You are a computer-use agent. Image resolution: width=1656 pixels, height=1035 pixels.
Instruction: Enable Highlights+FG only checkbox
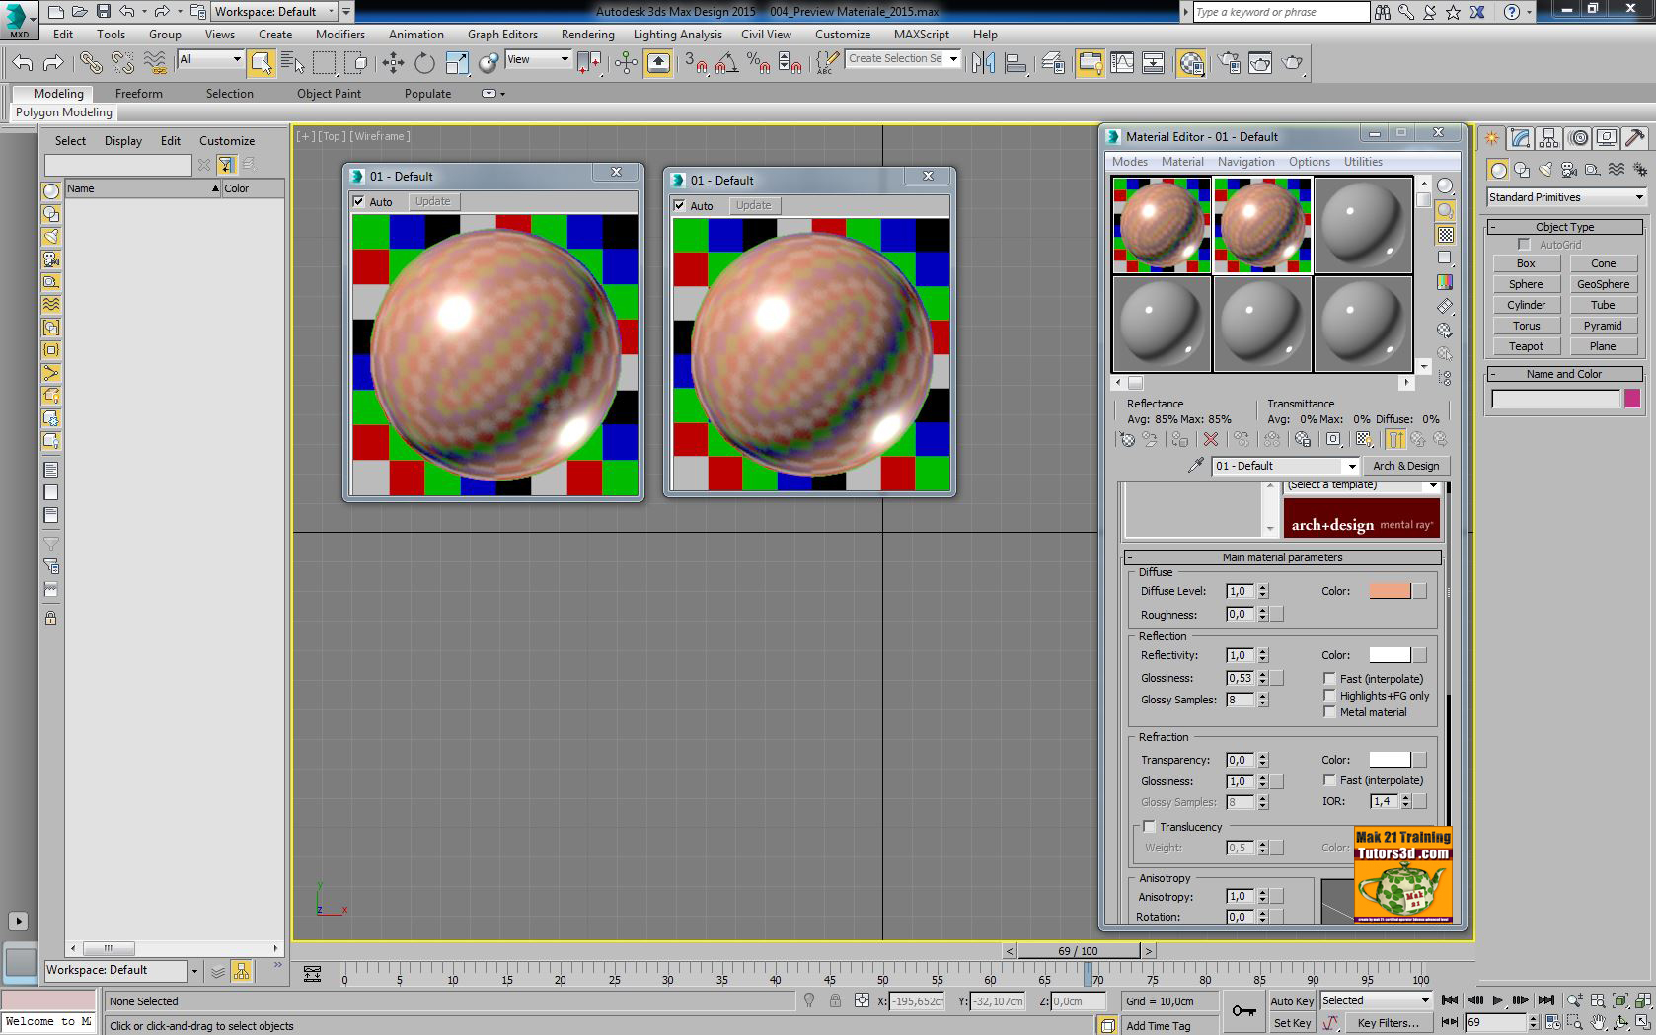(1329, 695)
